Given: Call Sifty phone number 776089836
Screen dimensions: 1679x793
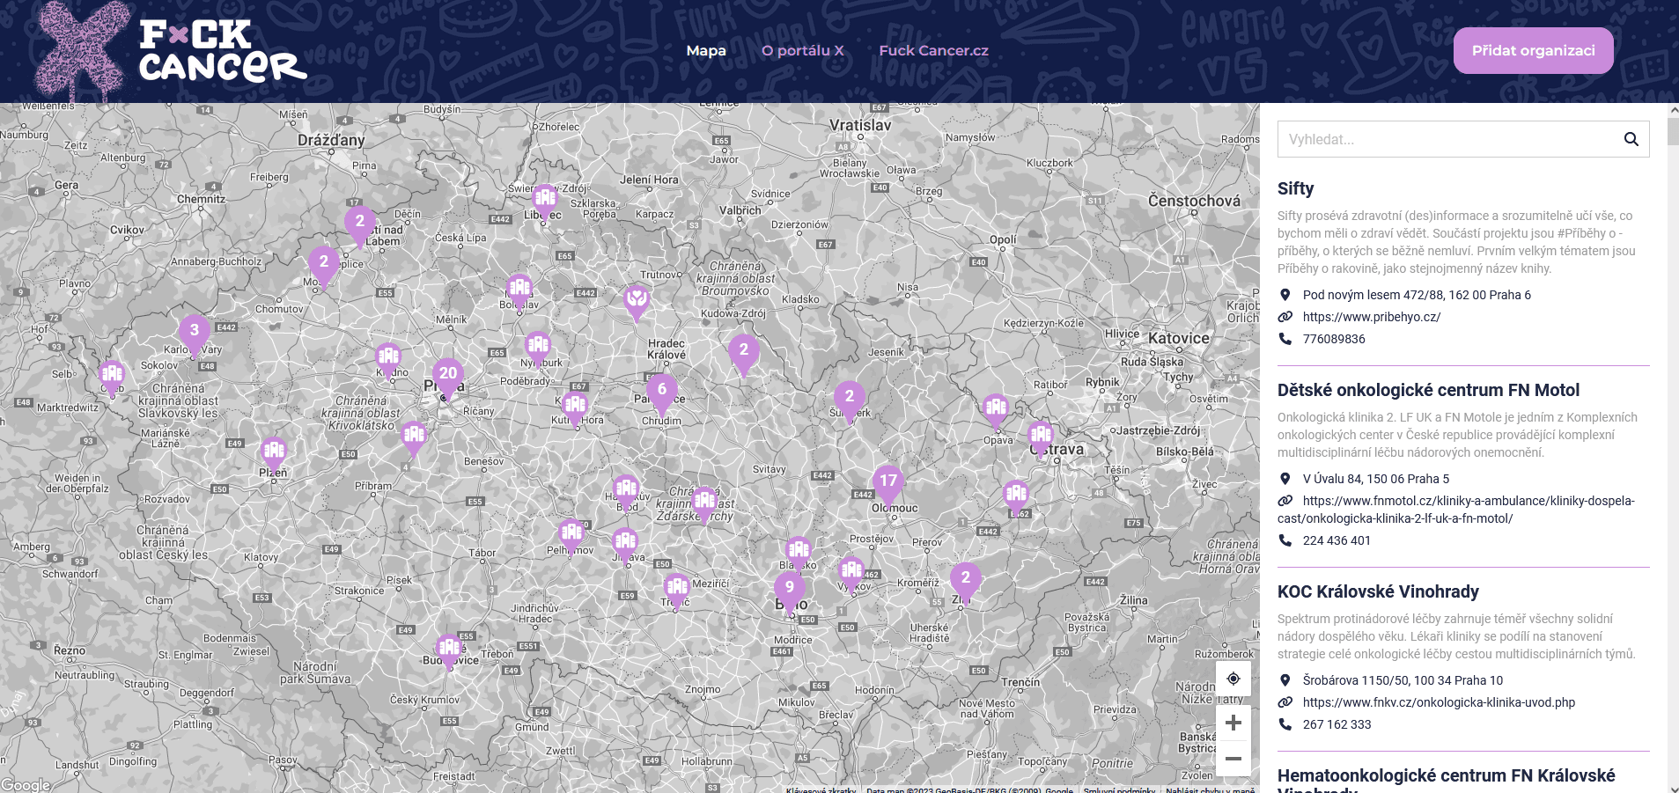Looking at the screenshot, I should pyautogui.click(x=1334, y=339).
